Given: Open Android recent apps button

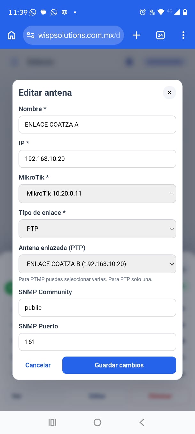Looking at the screenshot, I should (x=52, y=422).
